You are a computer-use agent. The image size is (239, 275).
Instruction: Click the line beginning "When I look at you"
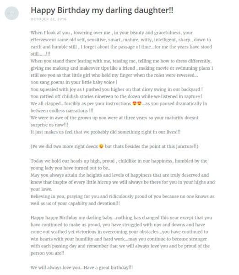pyautogui.click(x=112, y=33)
